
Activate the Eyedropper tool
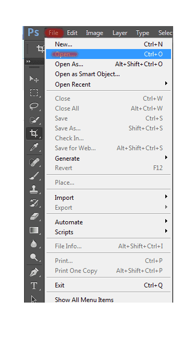[x=34, y=147]
